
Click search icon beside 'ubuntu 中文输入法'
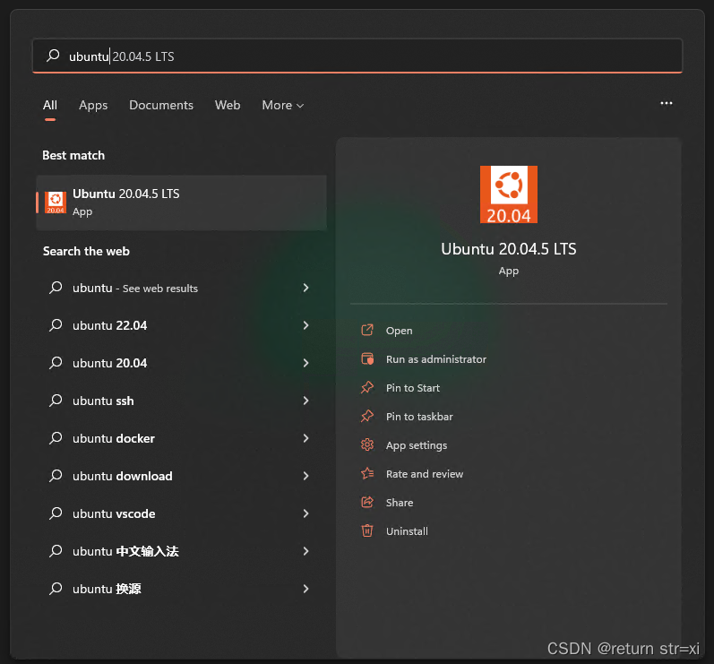[x=56, y=551]
